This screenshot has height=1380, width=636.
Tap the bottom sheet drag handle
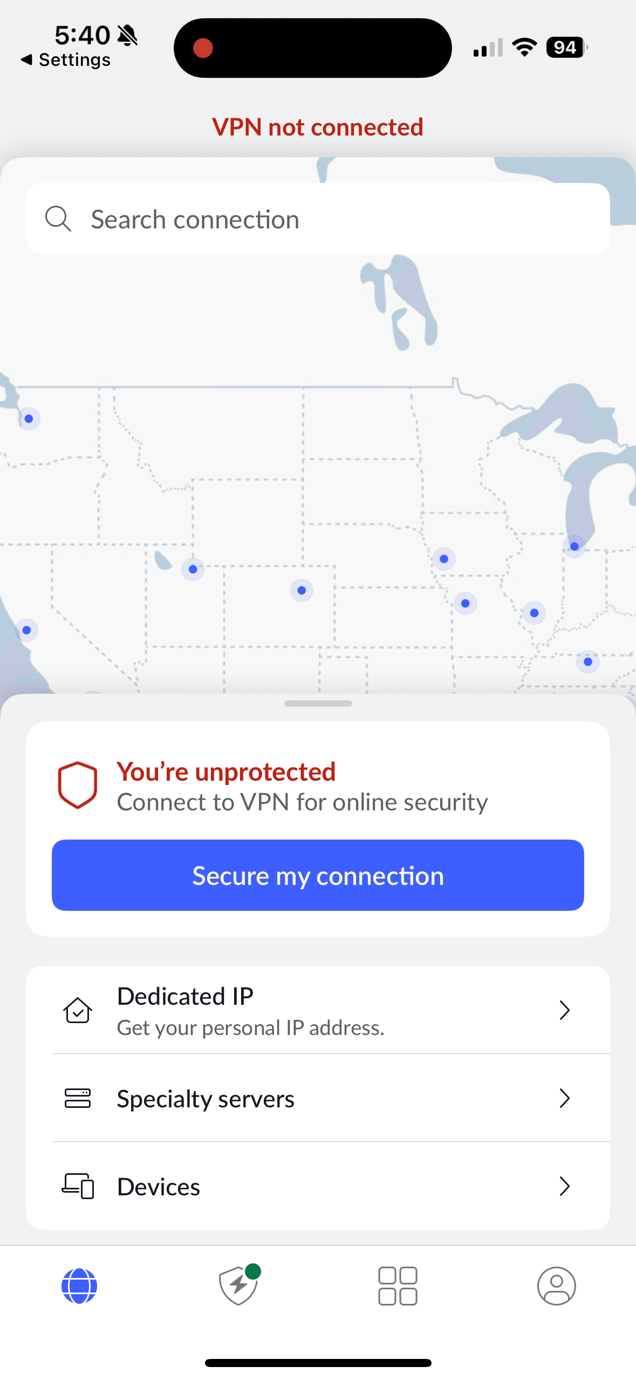click(318, 703)
